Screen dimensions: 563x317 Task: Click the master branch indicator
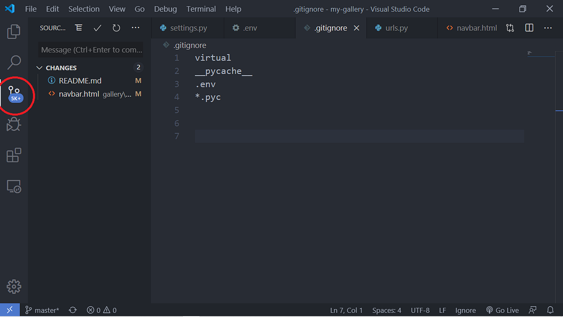tap(42, 310)
